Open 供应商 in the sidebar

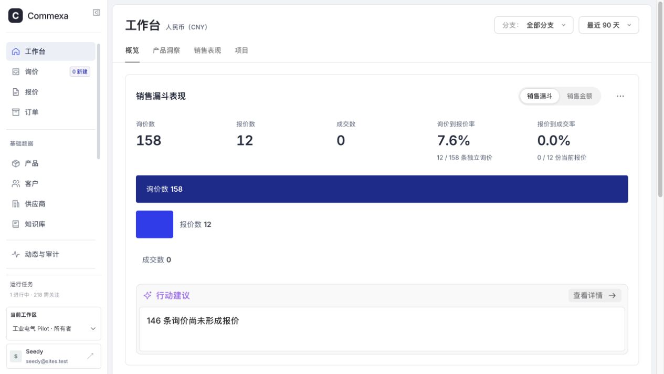pyautogui.click(x=51, y=204)
